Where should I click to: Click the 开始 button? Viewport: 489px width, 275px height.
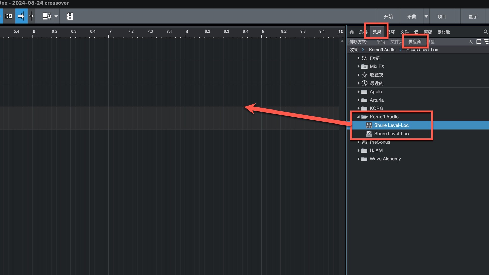[x=388, y=16]
